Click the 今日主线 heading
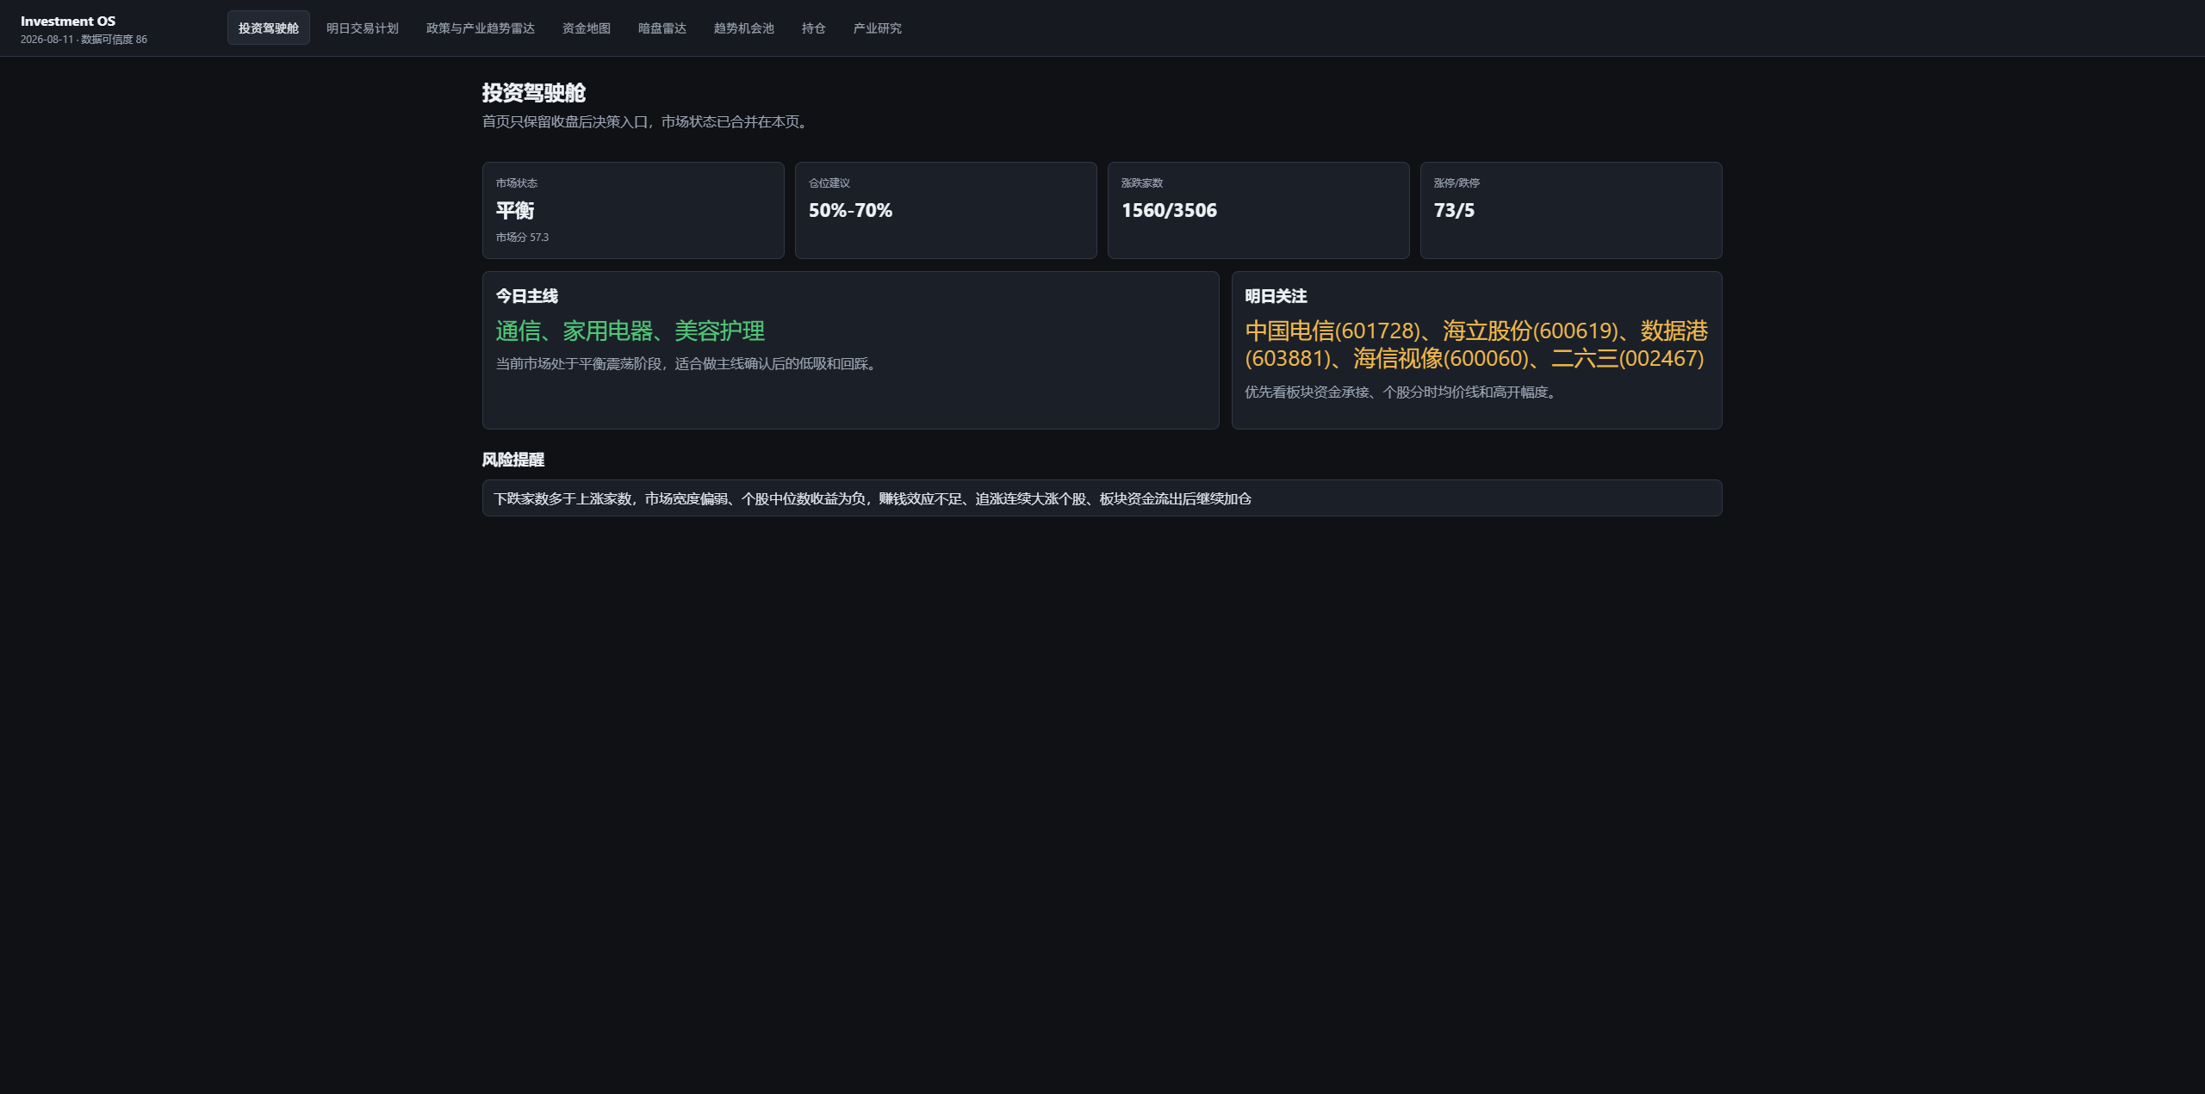Screen dimensions: 2205x1094 527,296
